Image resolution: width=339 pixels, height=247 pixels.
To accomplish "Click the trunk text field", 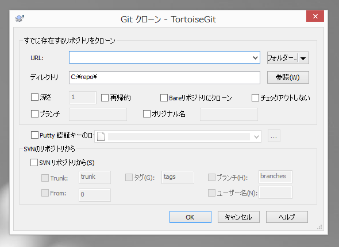I will (x=95, y=177).
